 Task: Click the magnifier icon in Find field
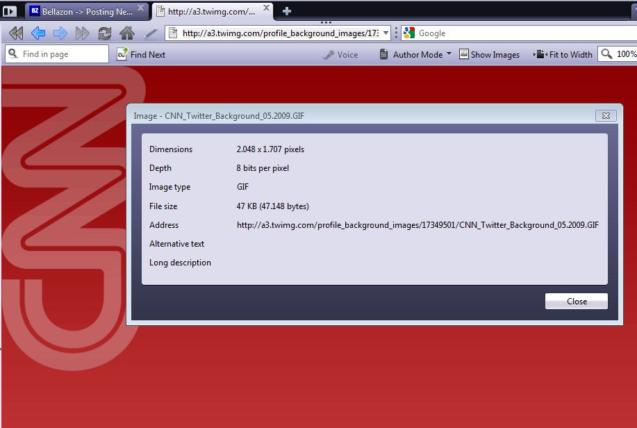click(x=13, y=53)
